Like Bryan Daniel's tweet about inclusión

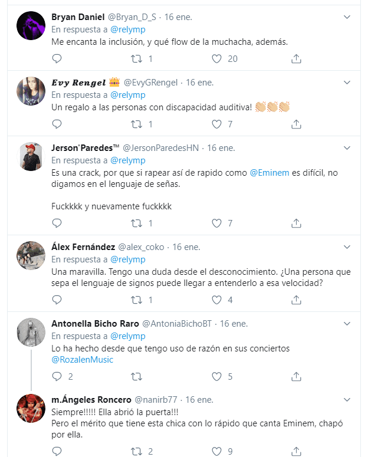[216, 58]
